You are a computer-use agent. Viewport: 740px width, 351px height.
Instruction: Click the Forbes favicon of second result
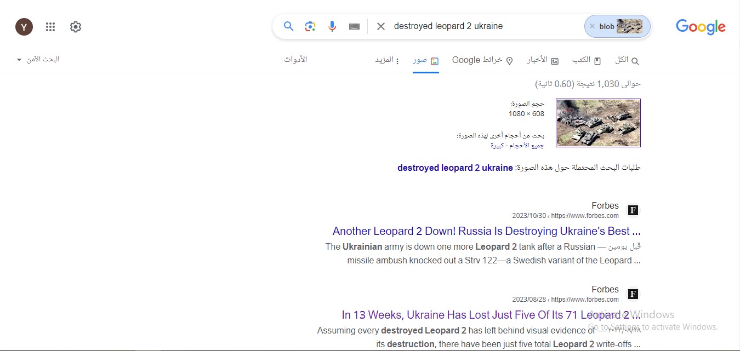pos(633,294)
